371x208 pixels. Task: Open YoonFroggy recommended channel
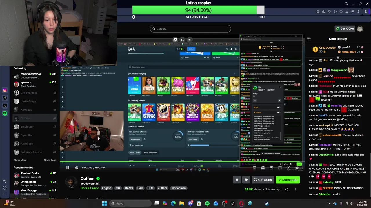(x=35, y=192)
